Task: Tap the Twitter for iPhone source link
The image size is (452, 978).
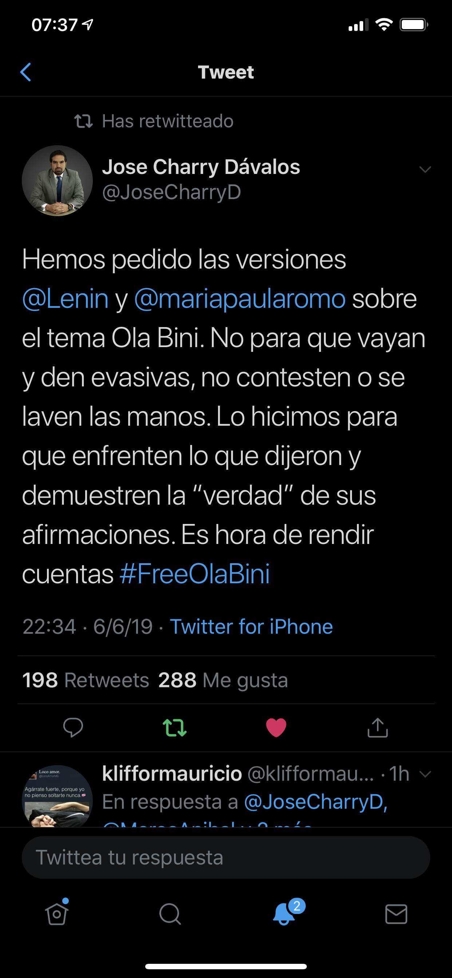Action: [x=251, y=627]
